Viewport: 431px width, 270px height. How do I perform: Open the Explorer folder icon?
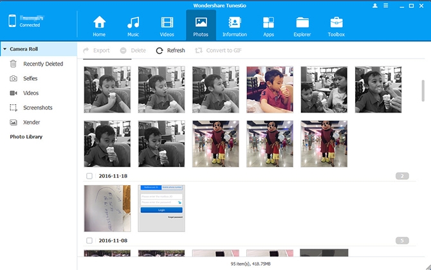(302, 22)
